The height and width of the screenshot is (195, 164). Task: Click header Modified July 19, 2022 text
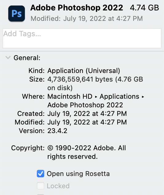tap(87, 19)
